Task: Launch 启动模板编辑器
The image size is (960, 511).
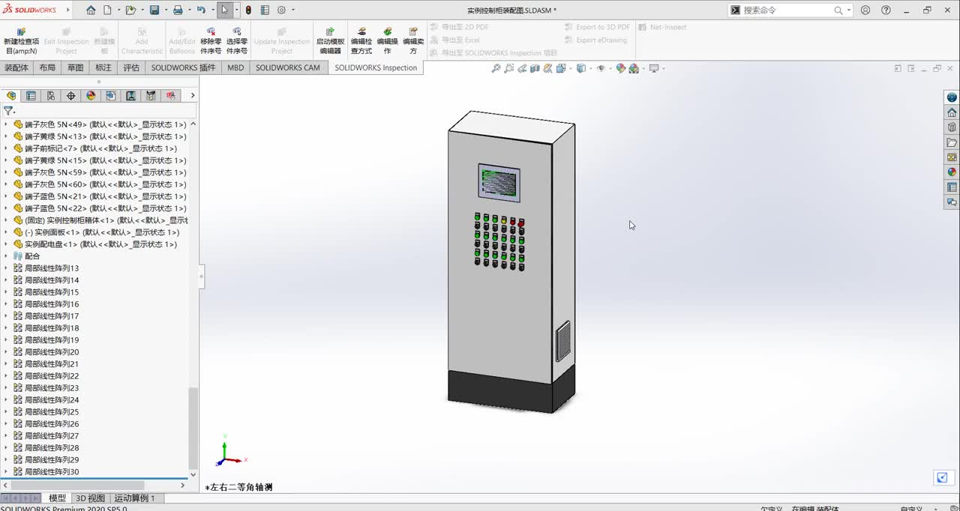Action: click(330, 41)
